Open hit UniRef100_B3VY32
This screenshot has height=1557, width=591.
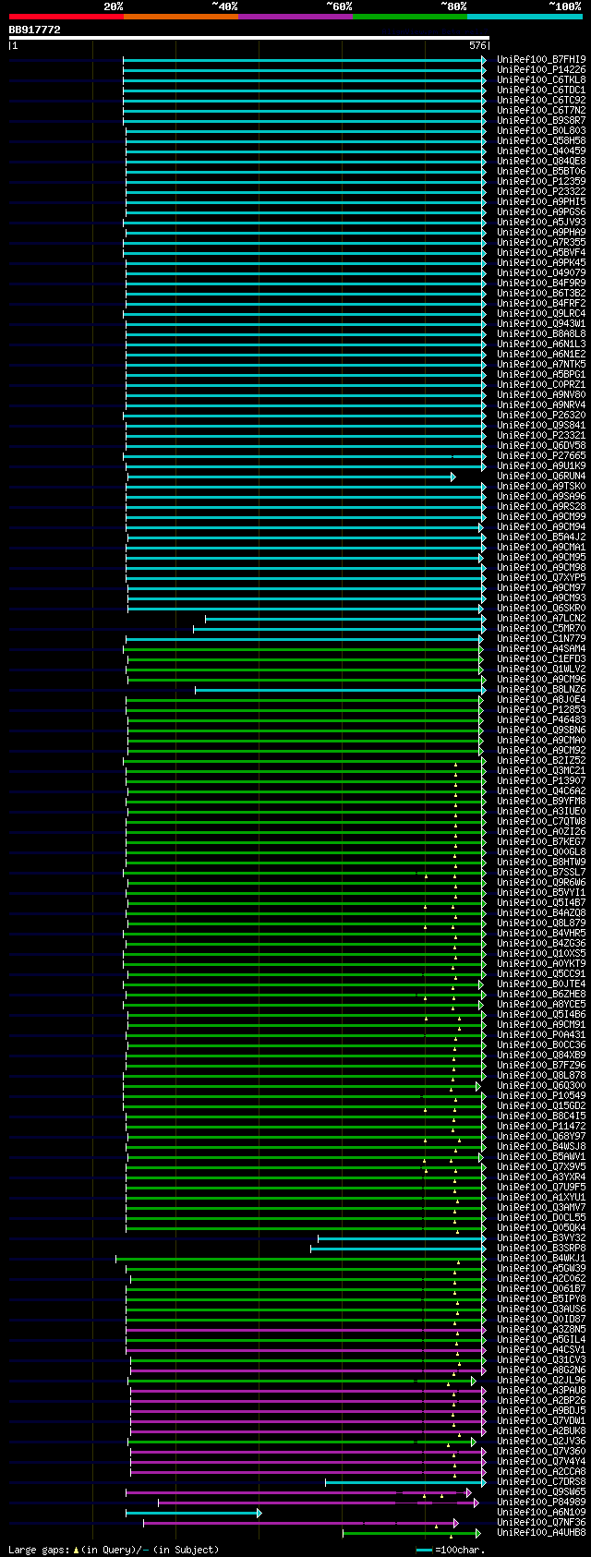(x=541, y=1238)
